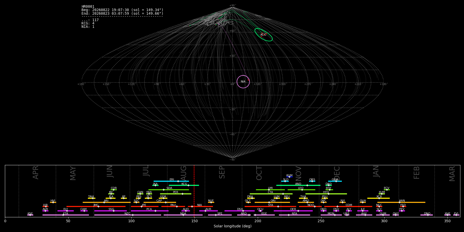Select the red dashed current solar longitude line
This screenshot has height=232, width=464.
click(x=194, y=191)
